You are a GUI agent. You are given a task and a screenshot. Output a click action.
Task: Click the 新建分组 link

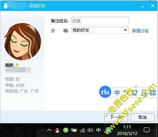140,31
